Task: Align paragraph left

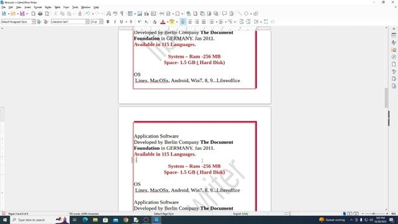Action: 183,22
